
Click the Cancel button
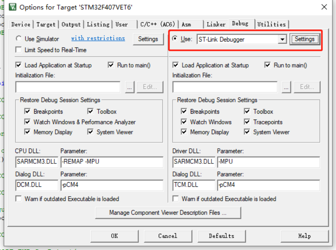[168, 236]
